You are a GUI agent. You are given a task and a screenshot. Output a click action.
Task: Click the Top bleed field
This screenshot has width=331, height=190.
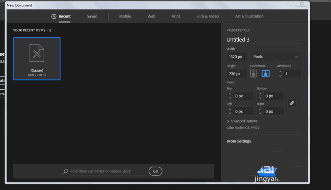243,96
